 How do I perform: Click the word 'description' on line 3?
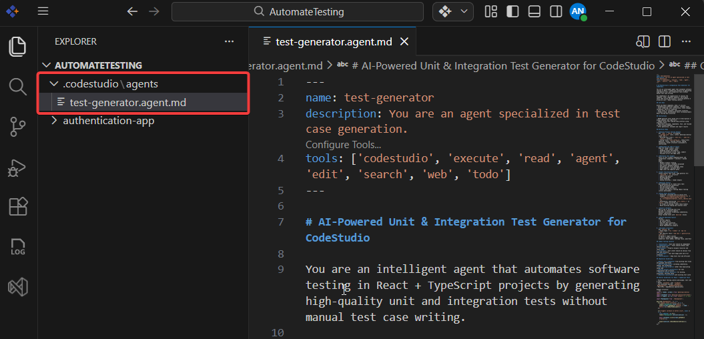point(341,113)
